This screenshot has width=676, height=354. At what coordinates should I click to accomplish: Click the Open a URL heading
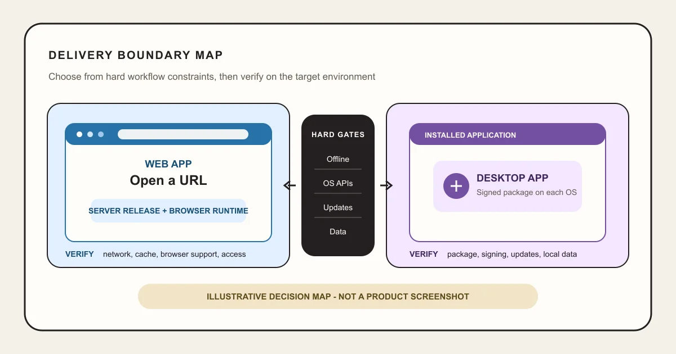pyautogui.click(x=168, y=180)
